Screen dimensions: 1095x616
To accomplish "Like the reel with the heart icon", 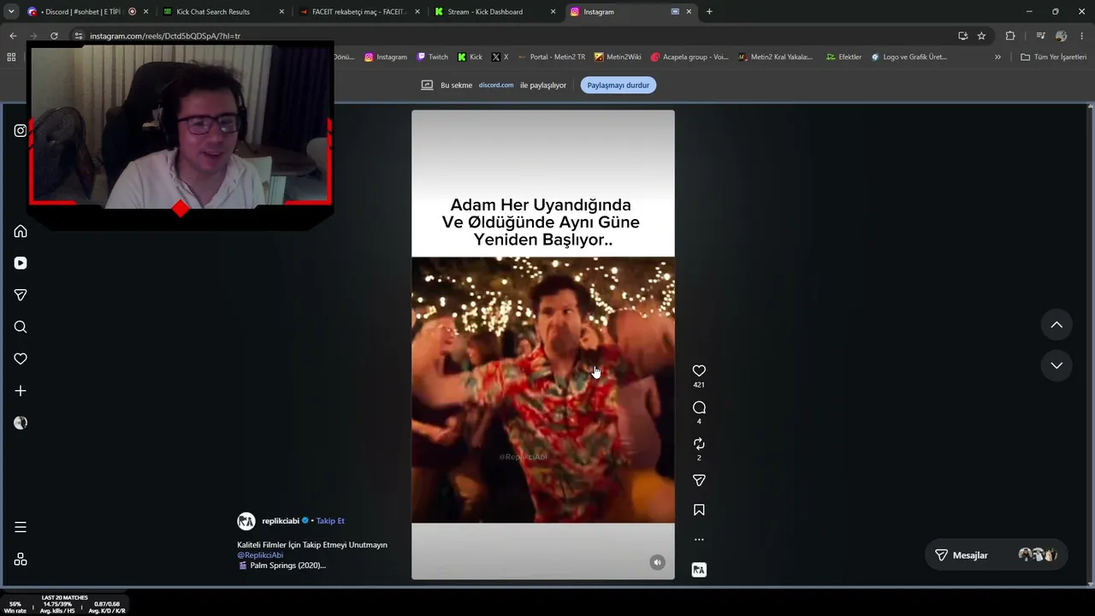I will [699, 370].
